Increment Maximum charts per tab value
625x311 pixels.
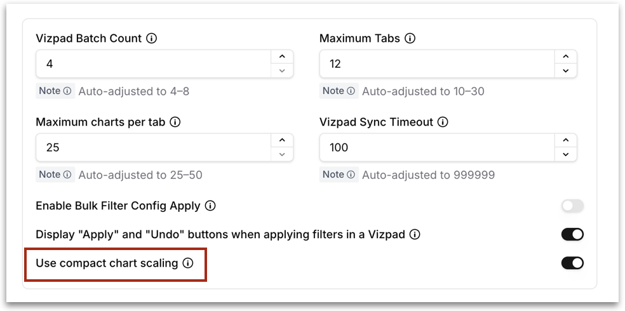pyautogui.click(x=282, y=140)
